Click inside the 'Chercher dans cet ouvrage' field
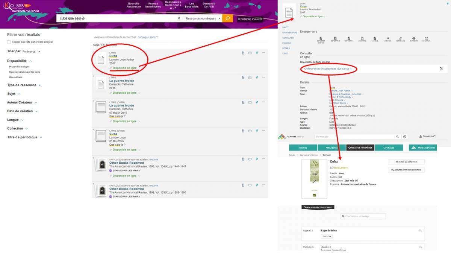451x254 pixels. click(x=363, y=216)
